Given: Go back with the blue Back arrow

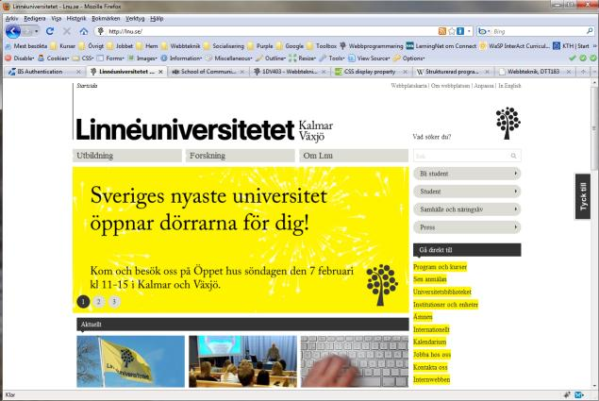Looking at the screenshot, I should (13, 31).
